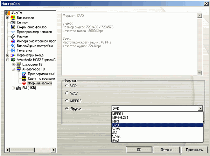210x156 pixels.
Task: Click the eye icon for Предпросмотр каналов
Action: 13,32
